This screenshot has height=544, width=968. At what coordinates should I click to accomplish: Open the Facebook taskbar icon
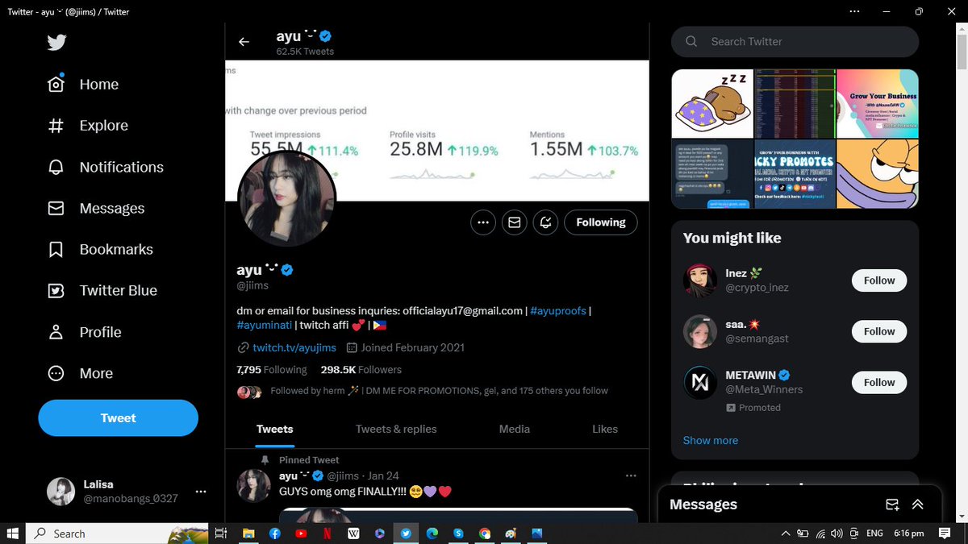(x=274, y=534)
